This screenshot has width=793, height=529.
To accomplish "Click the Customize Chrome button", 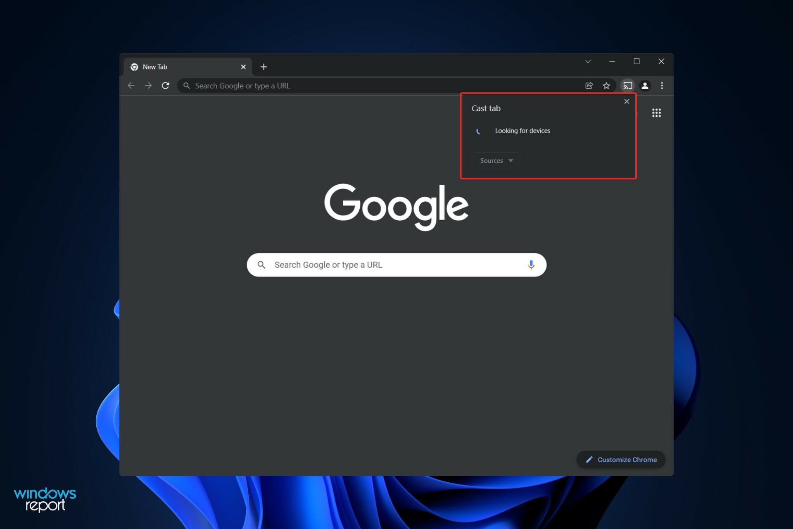I will pos(621,459).
